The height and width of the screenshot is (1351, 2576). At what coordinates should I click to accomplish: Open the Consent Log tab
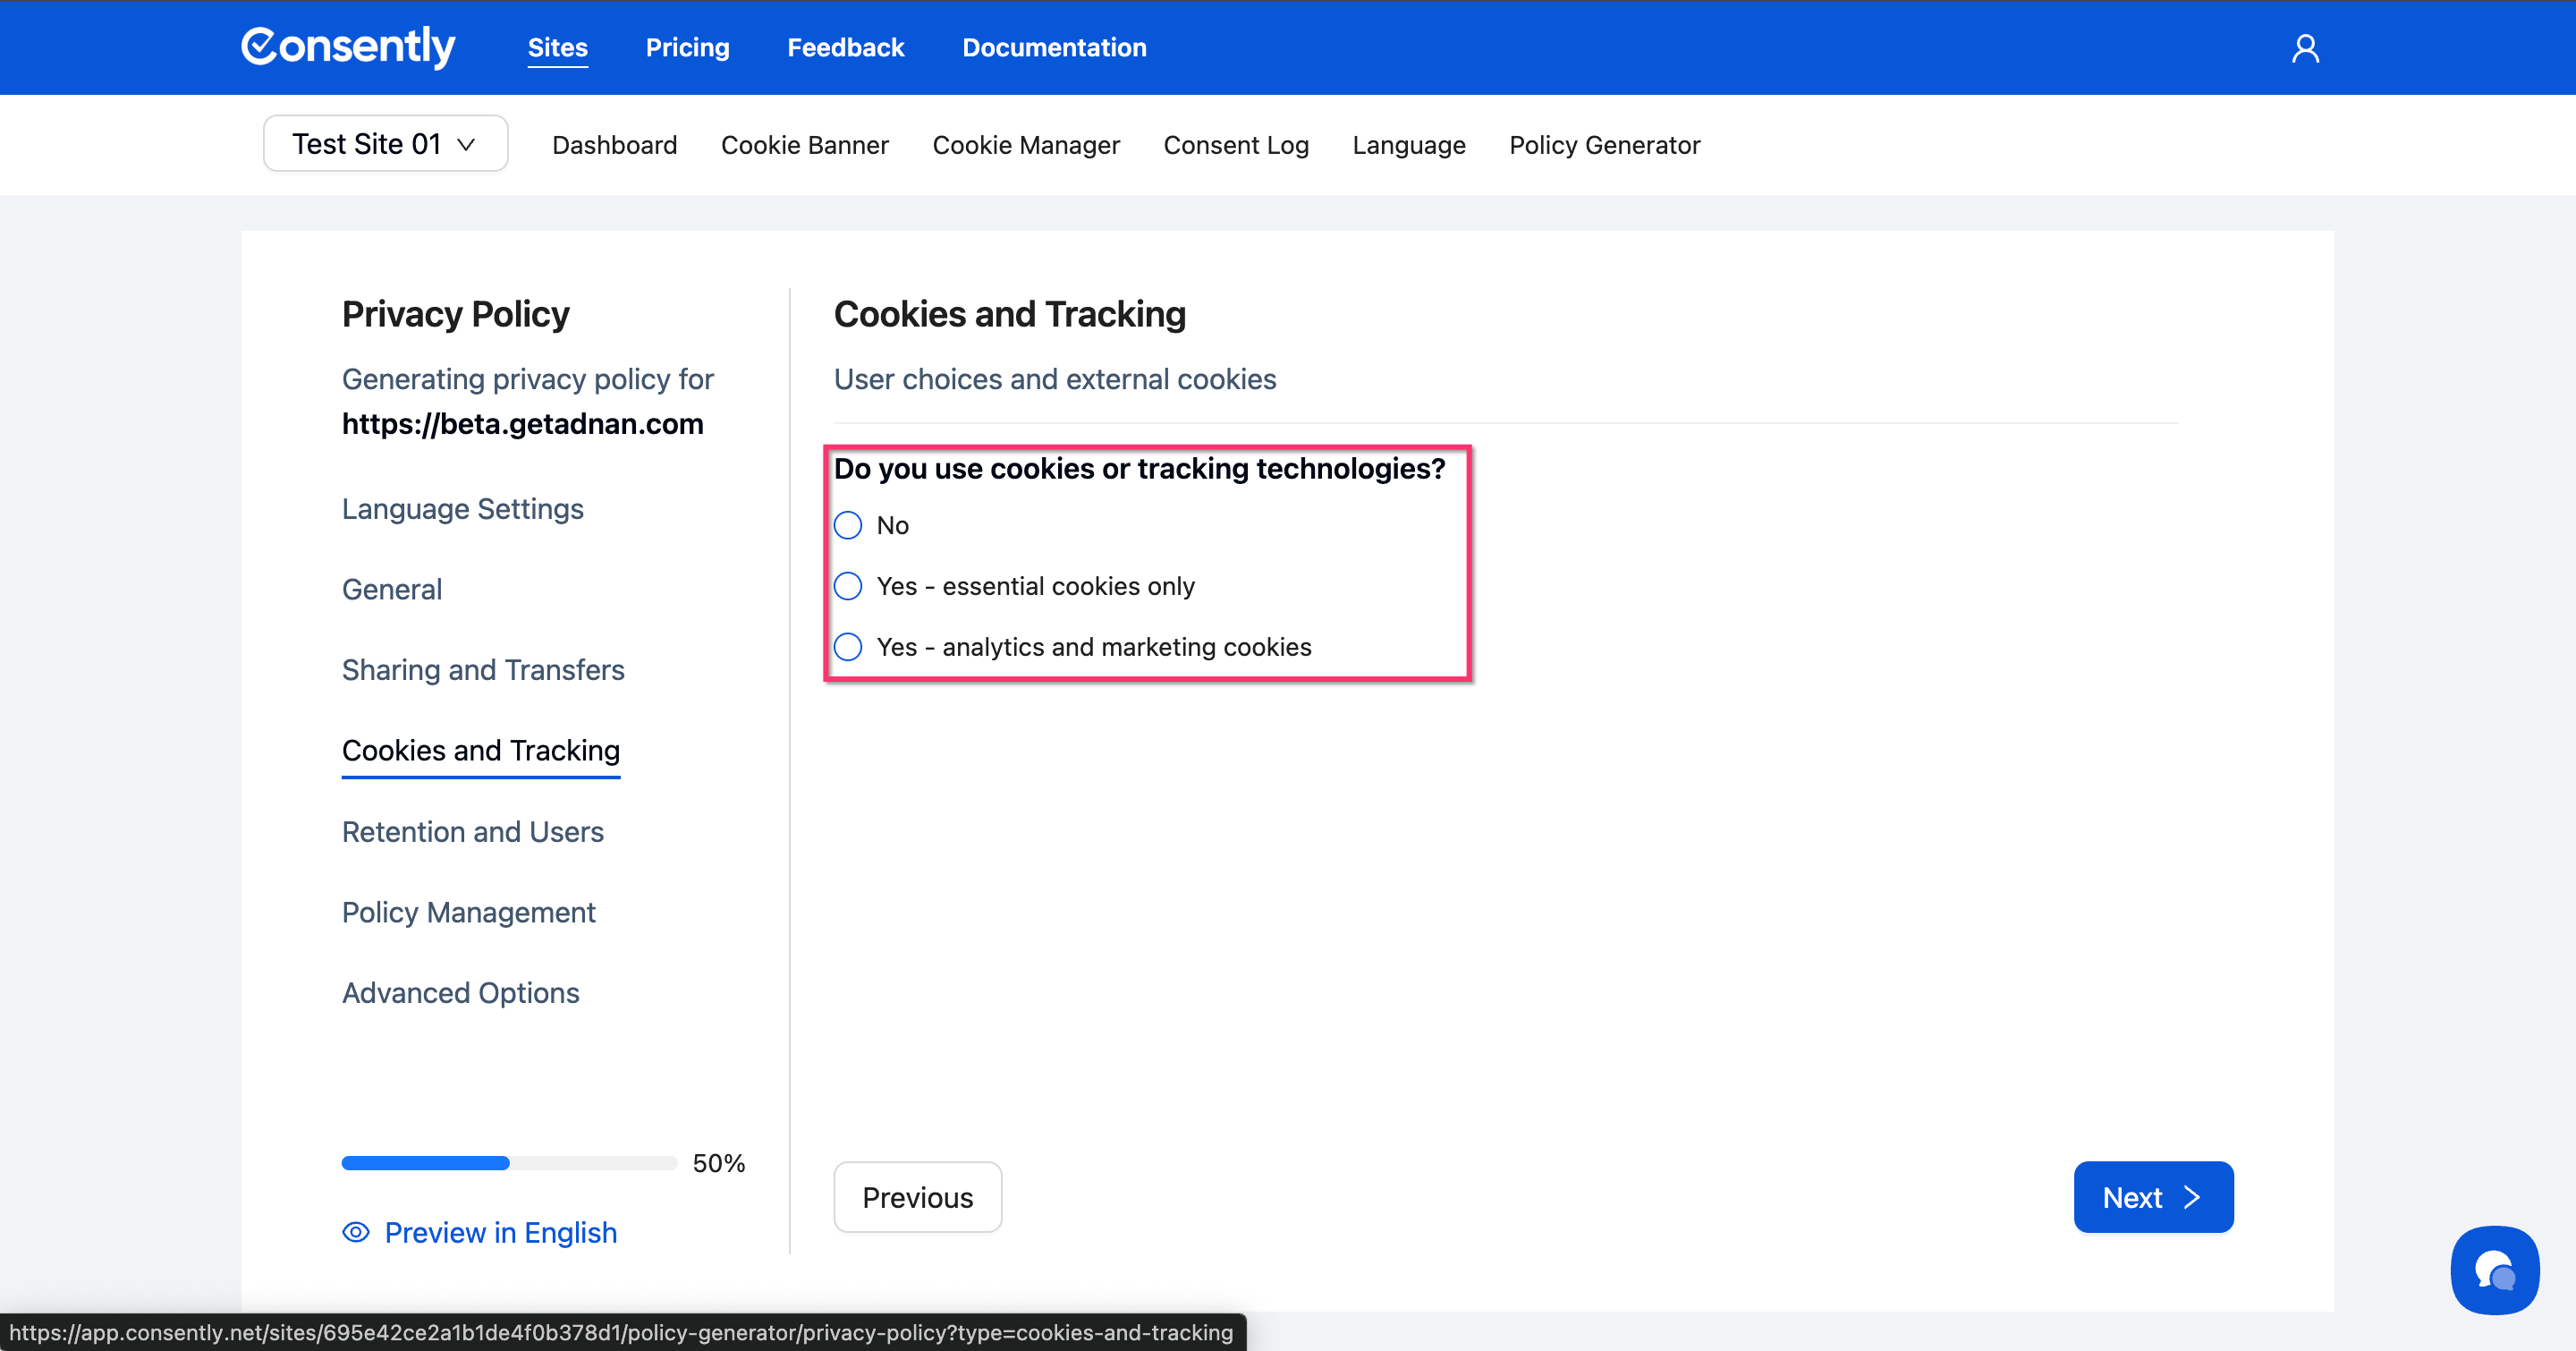point(1235,145)
